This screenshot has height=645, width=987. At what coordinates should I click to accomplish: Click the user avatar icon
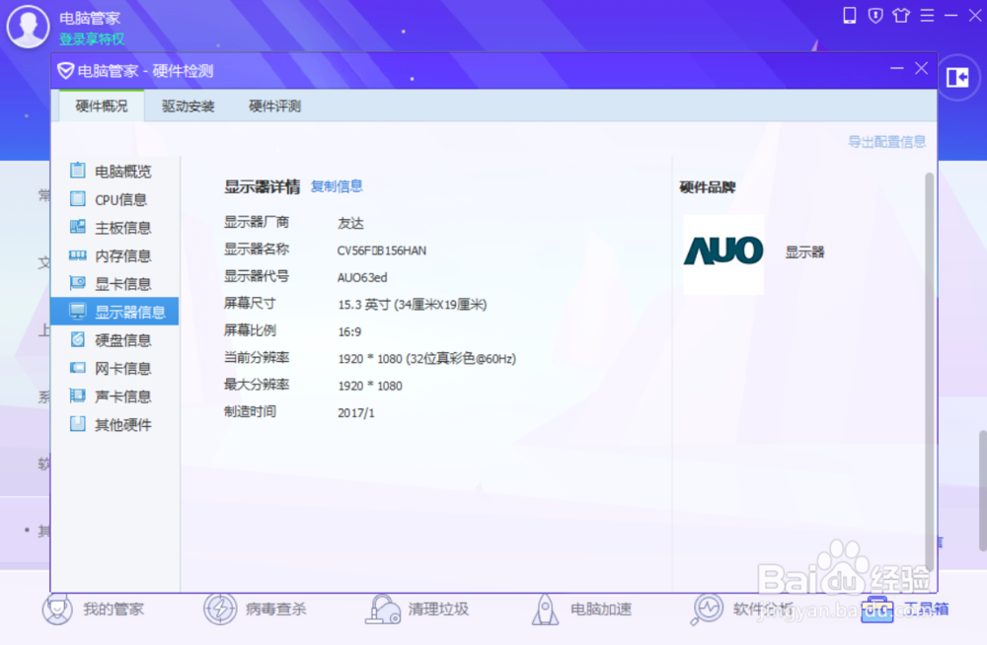28,26
